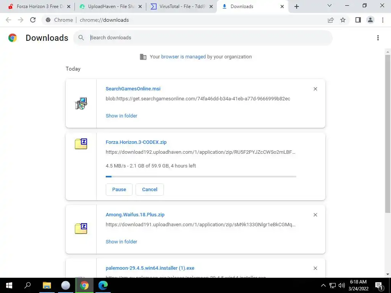The image size is (391, 293).
Task: Click the search magnifier icon in Downloads
Action: [x=81, y=38]
